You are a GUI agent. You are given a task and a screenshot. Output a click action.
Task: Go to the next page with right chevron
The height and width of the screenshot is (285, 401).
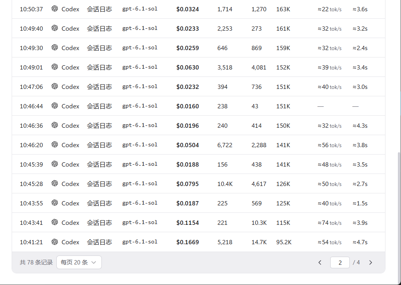click(371, 262)
